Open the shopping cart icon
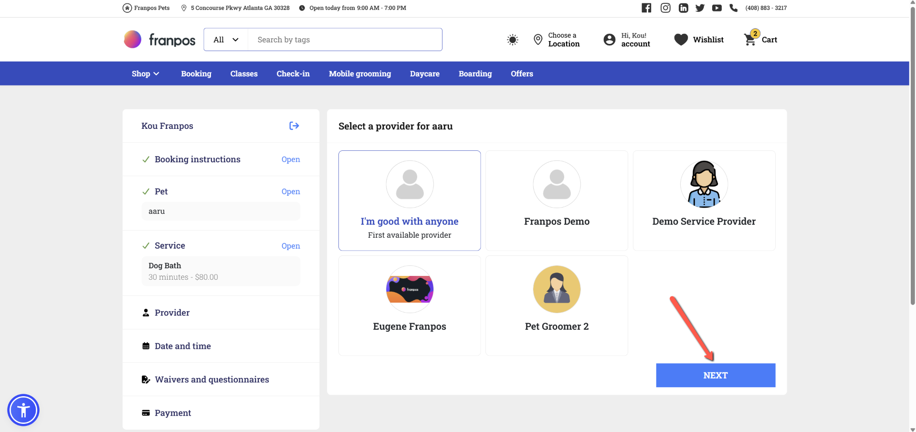This screenshot has height=432, width=916. coord(750,40)
